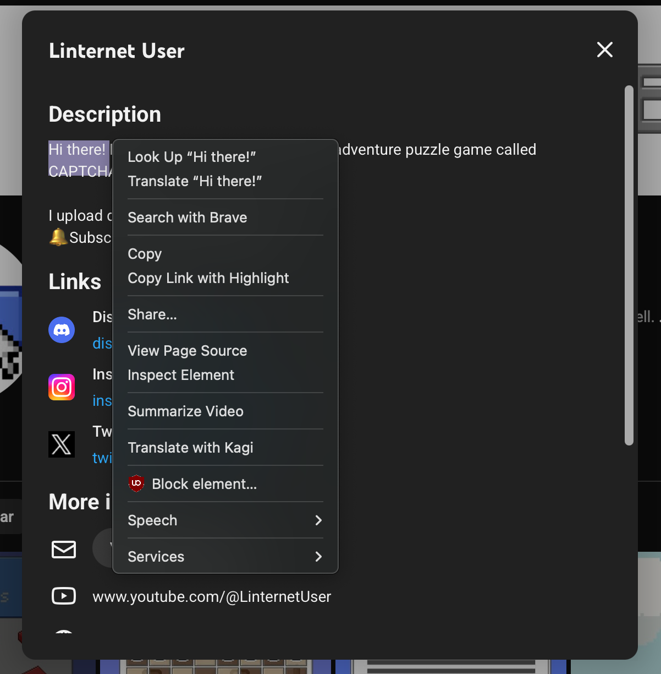Click the dialog's vertical scrollbar
The width and height of the screenshot is (661, 674).
(629, 264)
